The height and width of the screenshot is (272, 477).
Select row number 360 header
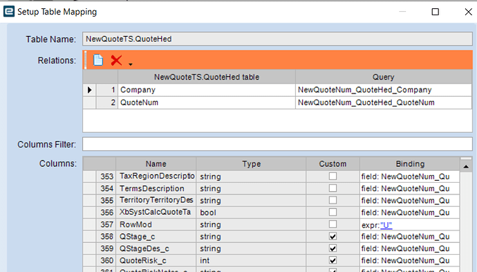(x=106, y=260)
